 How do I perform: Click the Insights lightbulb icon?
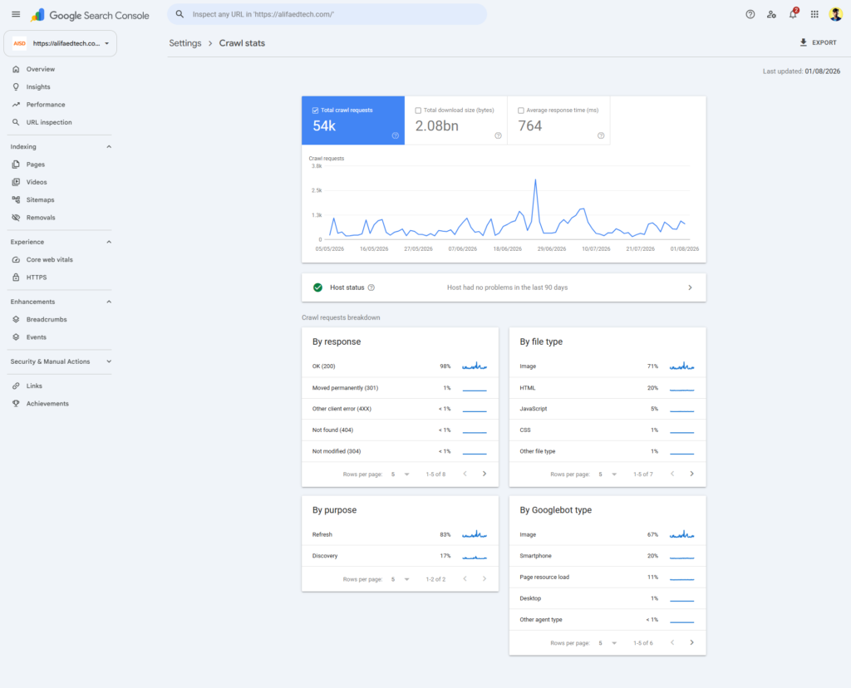(16, 86)
